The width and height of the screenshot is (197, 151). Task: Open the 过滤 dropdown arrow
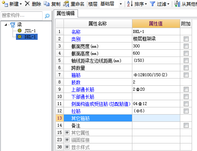[x=168, y=4]
